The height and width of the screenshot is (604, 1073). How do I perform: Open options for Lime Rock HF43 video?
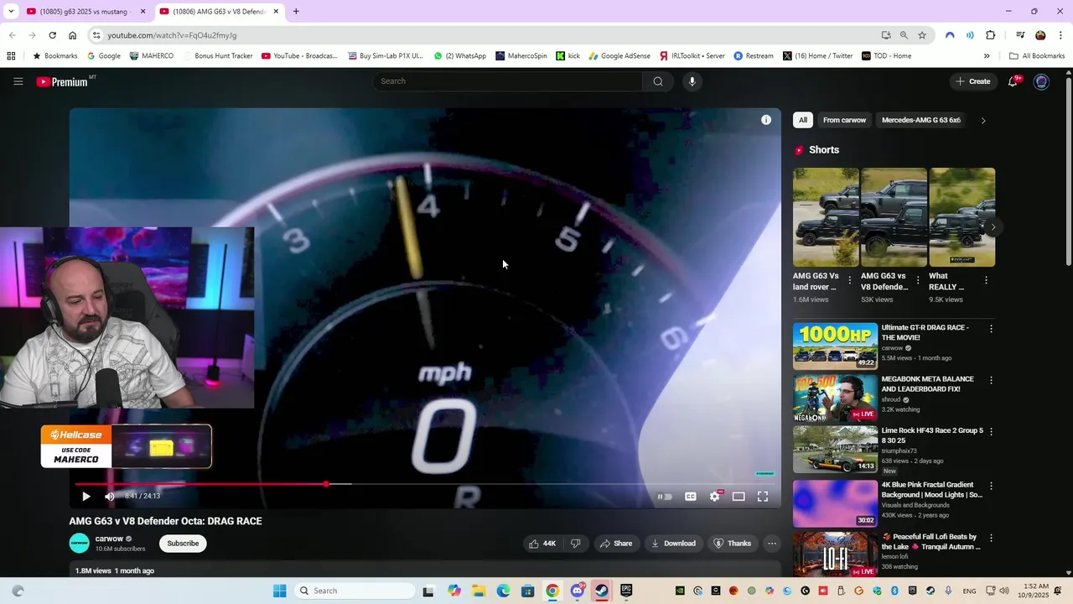coord(991,431)
